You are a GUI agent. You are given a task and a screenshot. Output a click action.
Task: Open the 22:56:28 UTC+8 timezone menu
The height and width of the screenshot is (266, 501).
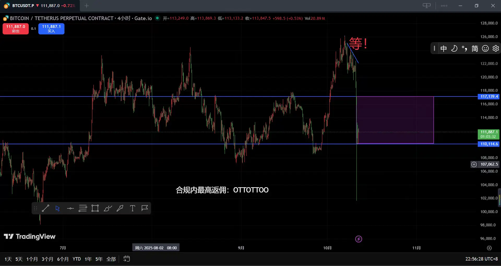(481, 259)
